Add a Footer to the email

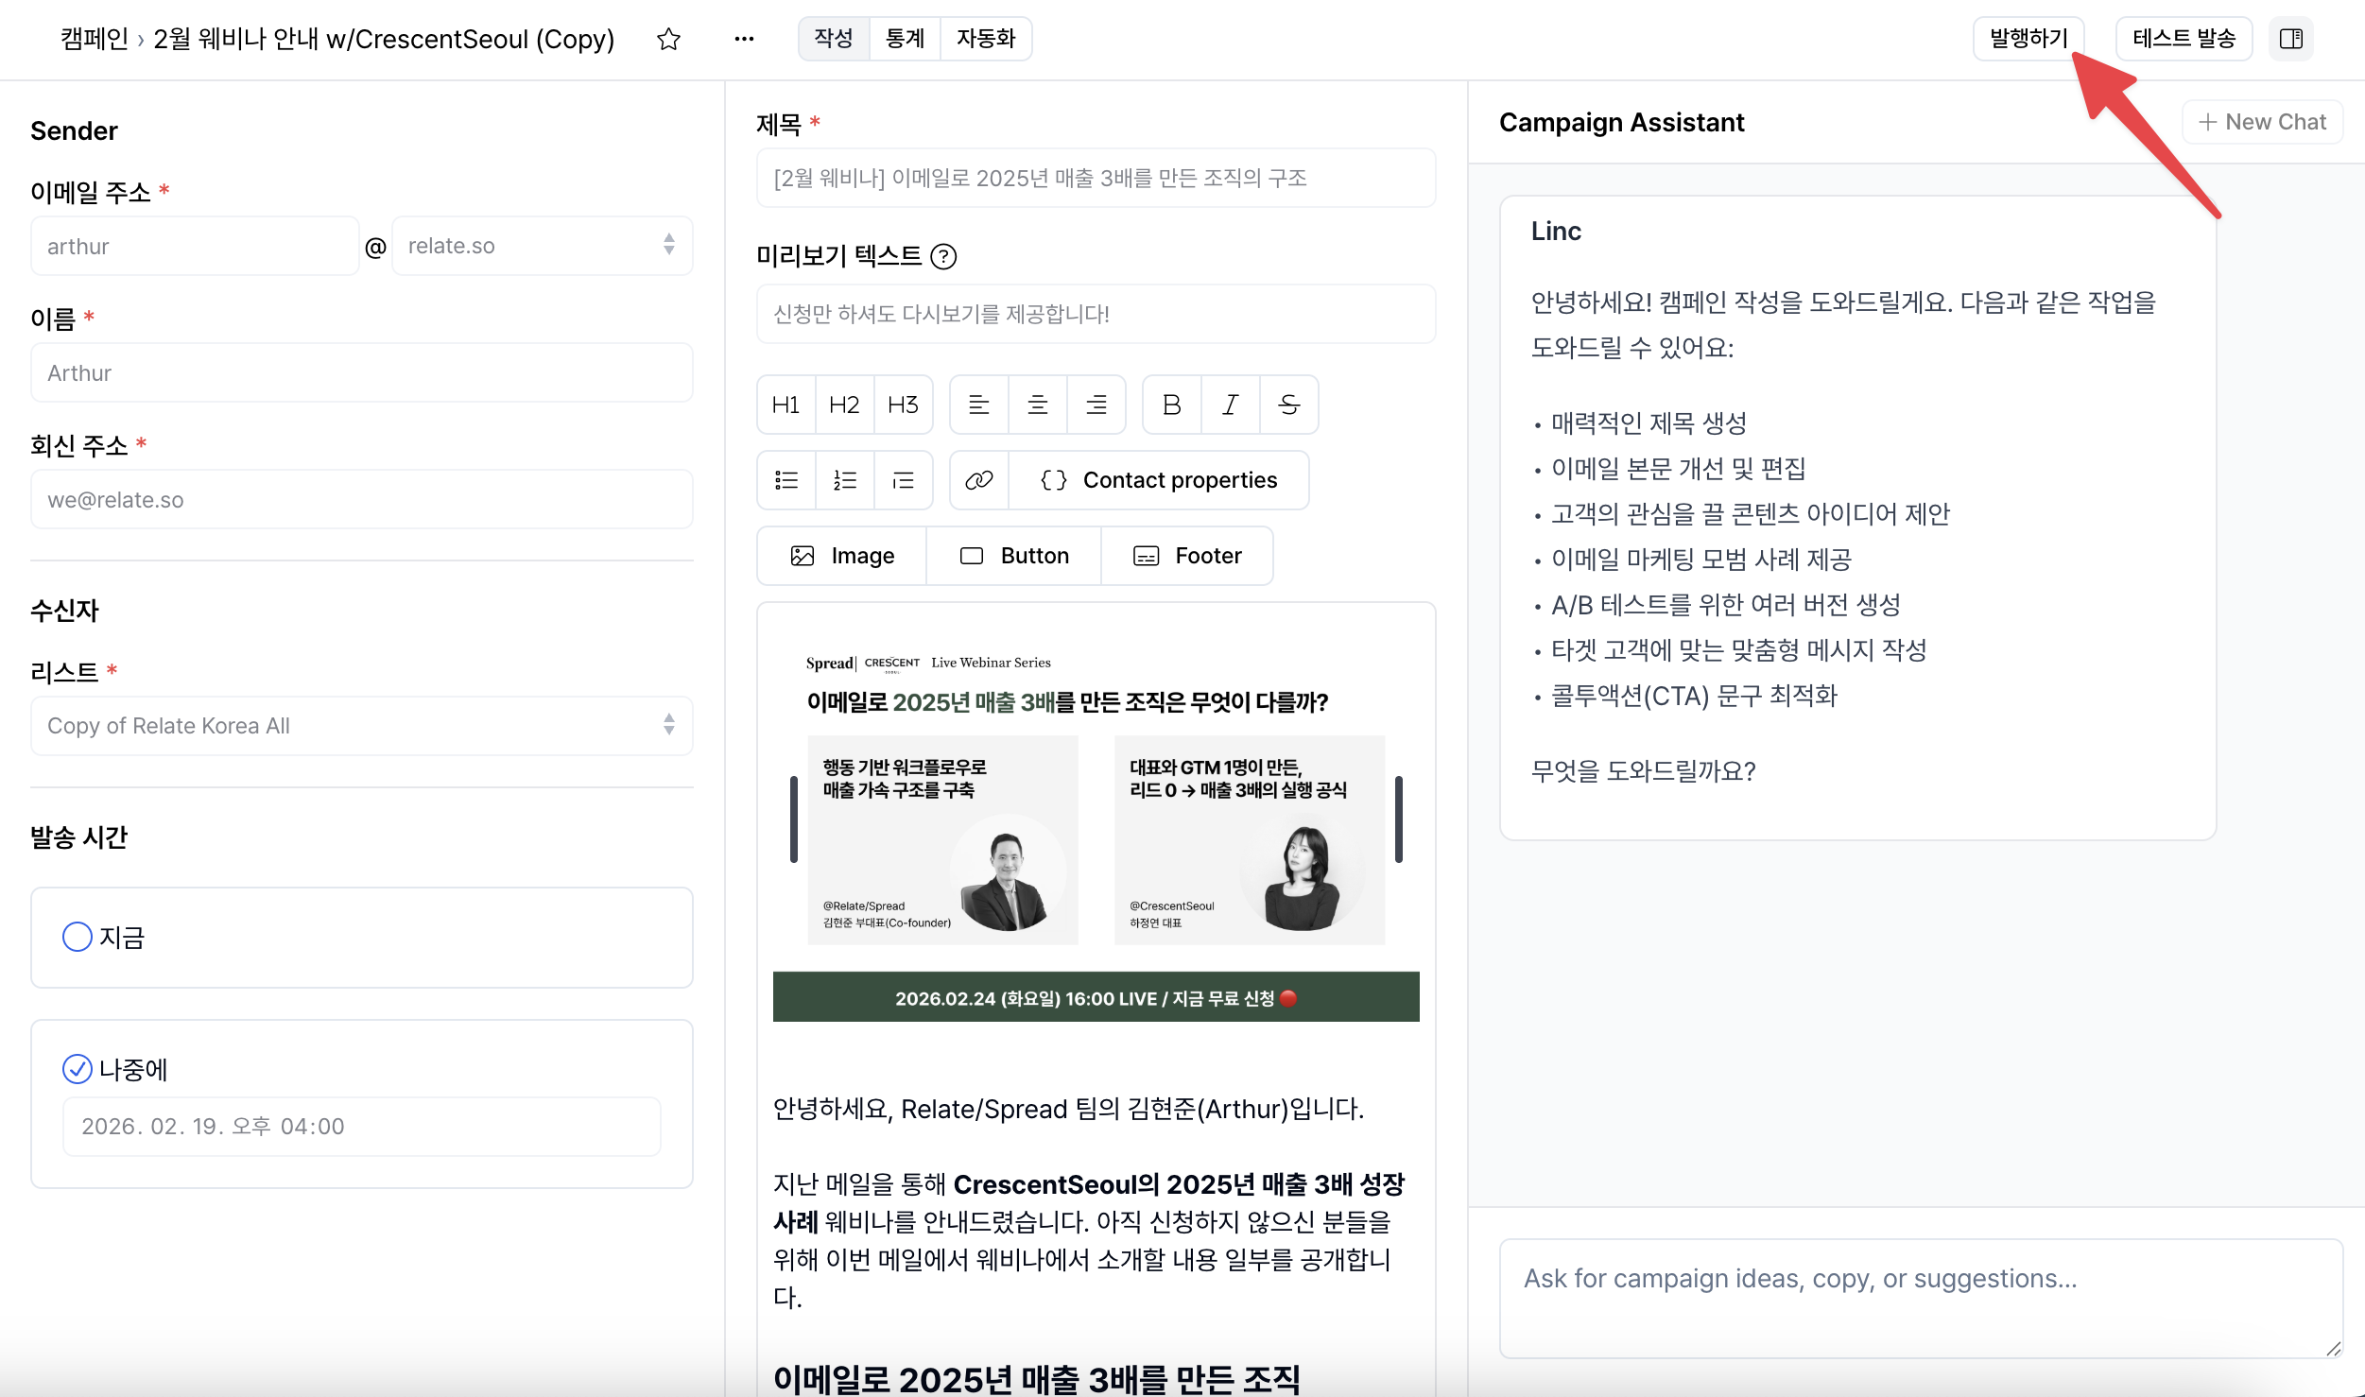[x=1188, y=555]
